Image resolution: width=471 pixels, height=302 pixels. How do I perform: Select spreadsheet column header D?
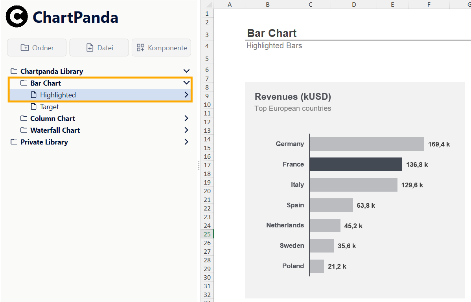click(353, 4)
